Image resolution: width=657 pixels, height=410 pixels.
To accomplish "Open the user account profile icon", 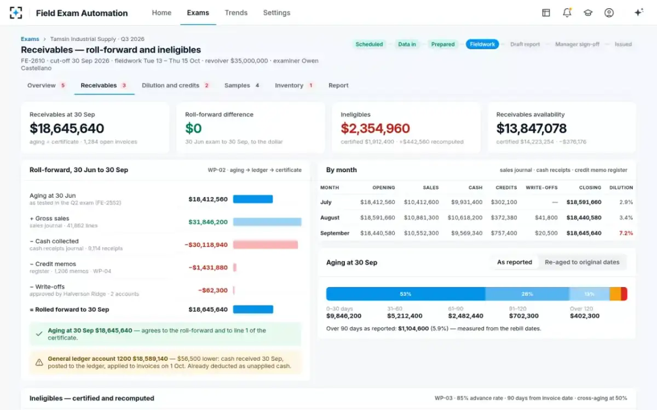I will pyautogui.click(x=609, y=13).
